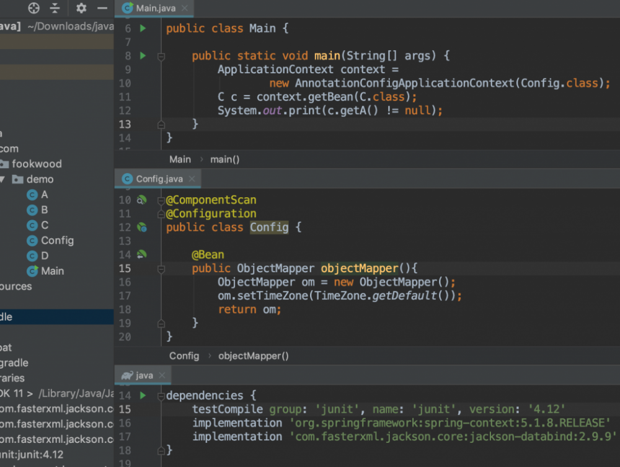The width and height of the screenshot is (620, 467).
Task: Hide the project tool window with the dash icon
Action: click(x=102, y=8)
